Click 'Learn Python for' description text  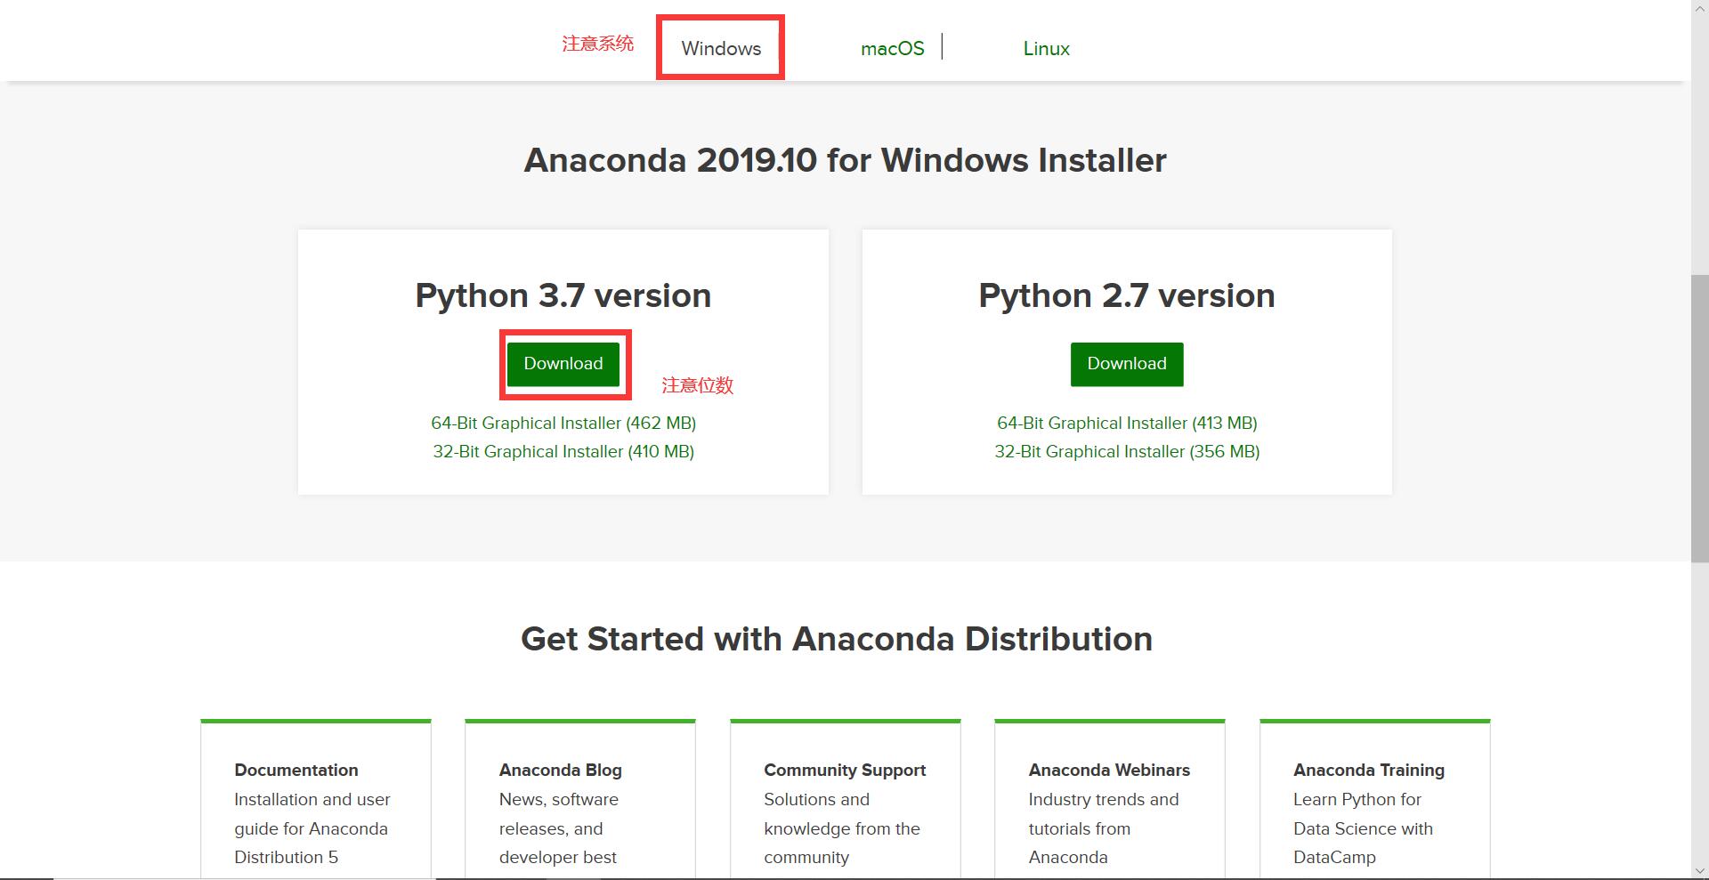[1357, 799]
